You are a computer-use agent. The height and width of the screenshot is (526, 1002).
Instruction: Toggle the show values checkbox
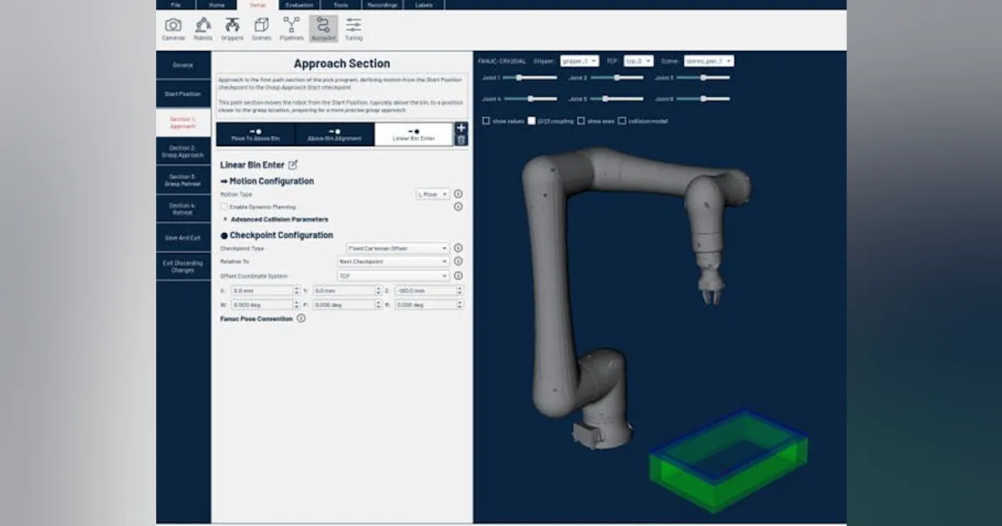[486, 121]
